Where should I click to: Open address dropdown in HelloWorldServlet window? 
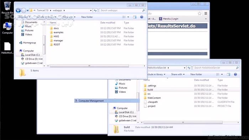tap(185, 68)
